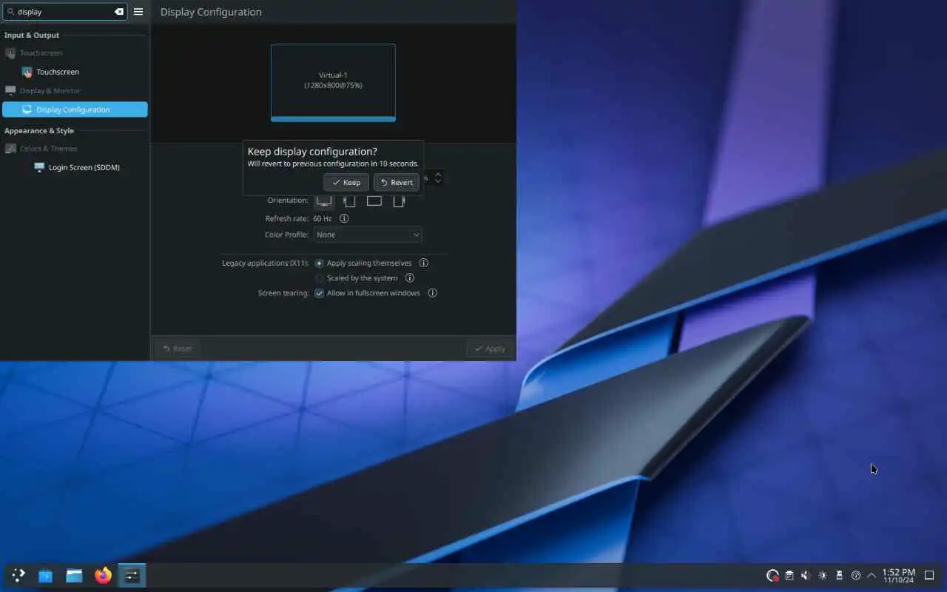Keep the new display configuration
The height and width of the screenshot is (592, 947).
tap(346, 182)
